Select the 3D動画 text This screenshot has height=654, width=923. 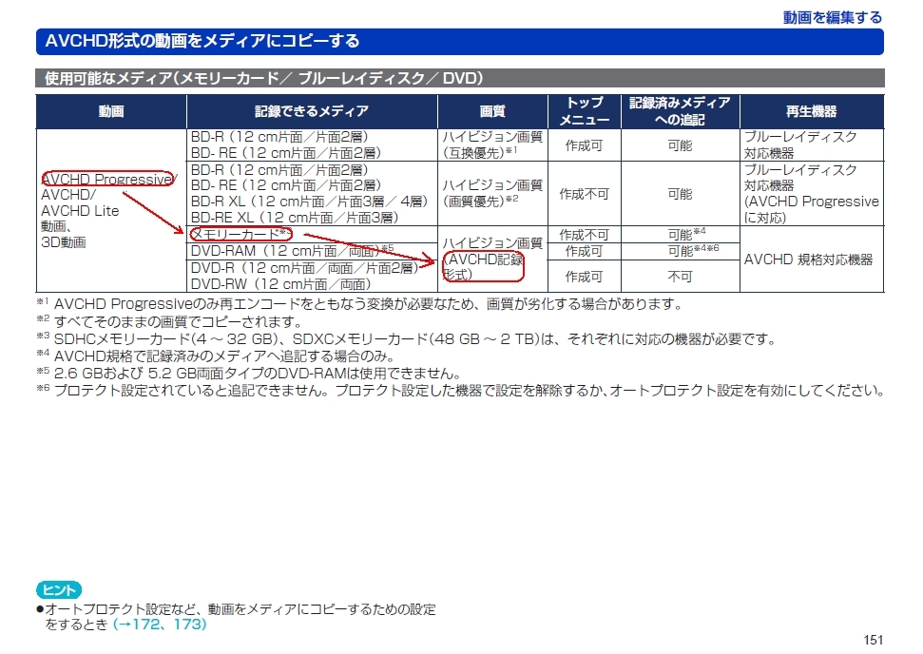coord(64,242)
